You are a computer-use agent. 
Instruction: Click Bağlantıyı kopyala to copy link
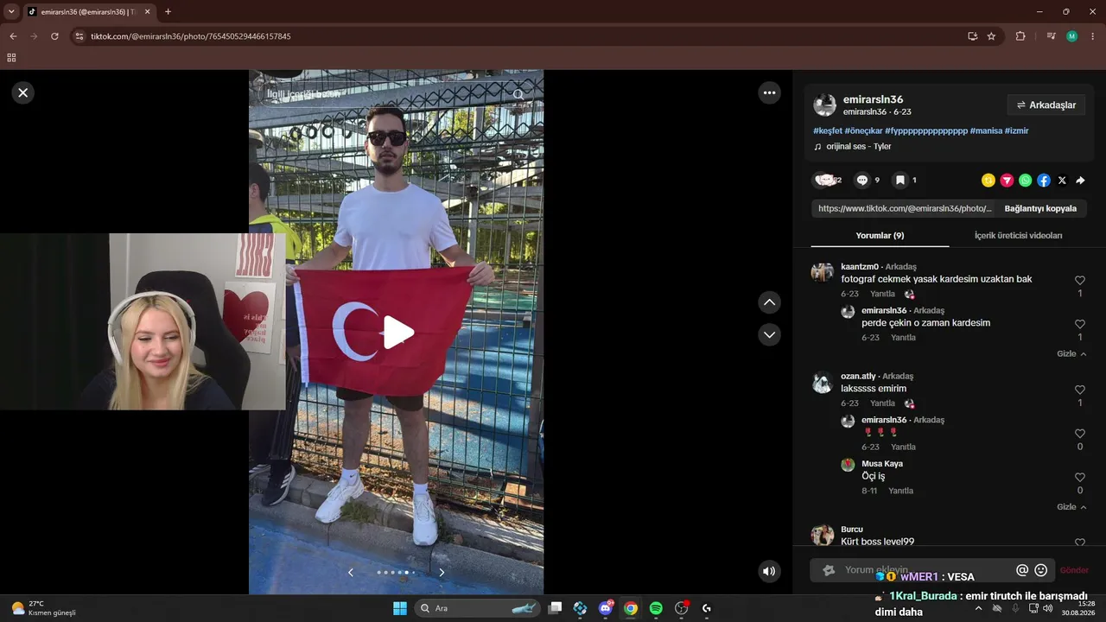pos(1040,208)
